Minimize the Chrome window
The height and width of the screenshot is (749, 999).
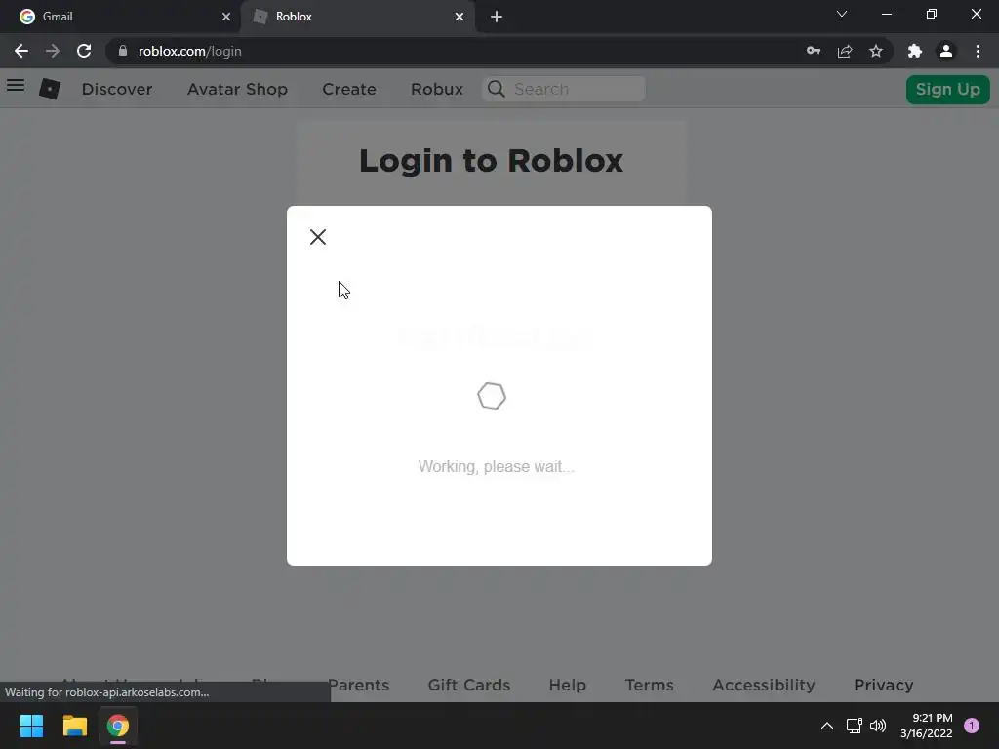886,14
